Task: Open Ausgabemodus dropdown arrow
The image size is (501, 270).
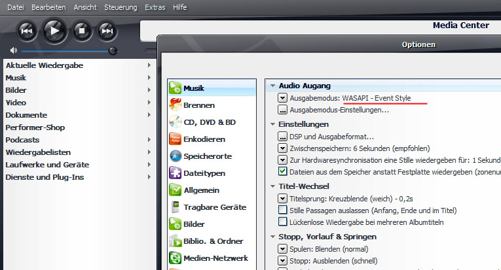Action: tap(282, 97)
